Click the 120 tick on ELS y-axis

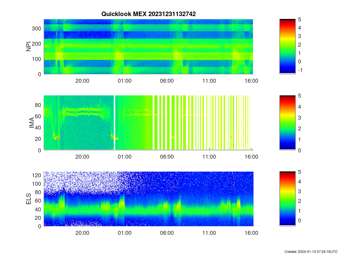[x=37, y=175]
